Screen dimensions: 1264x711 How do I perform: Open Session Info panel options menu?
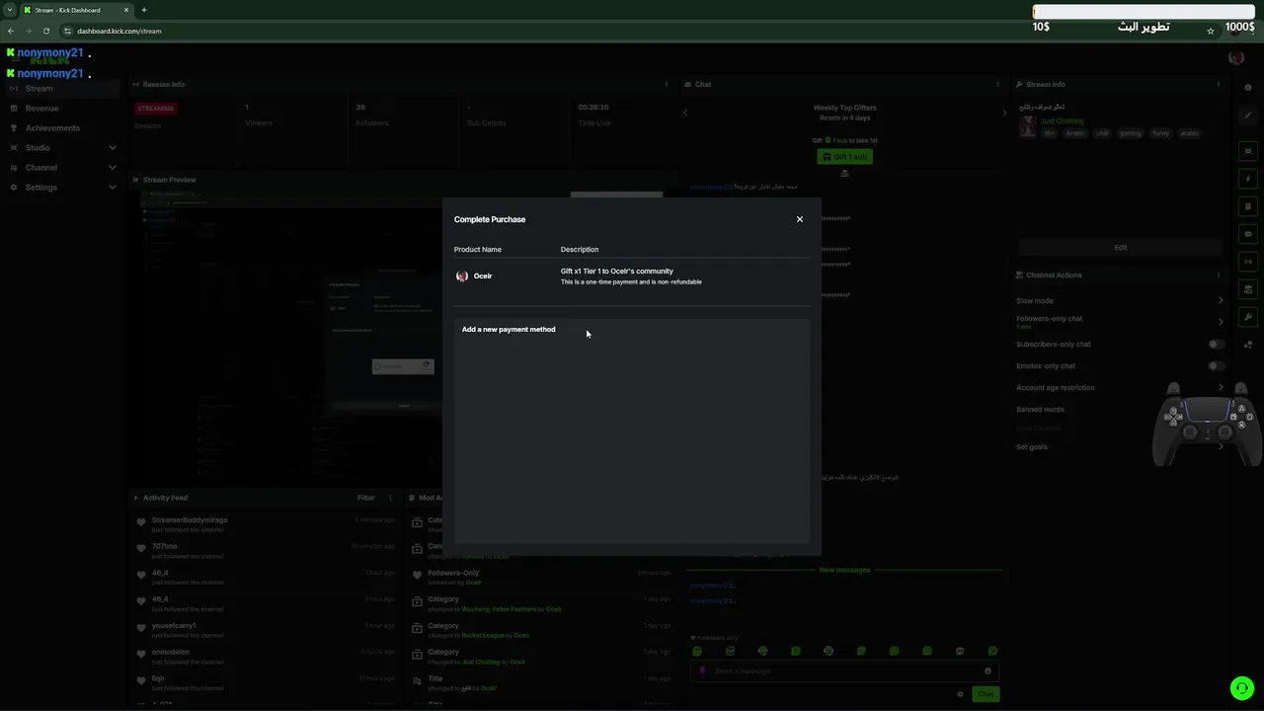coord(666,85)
